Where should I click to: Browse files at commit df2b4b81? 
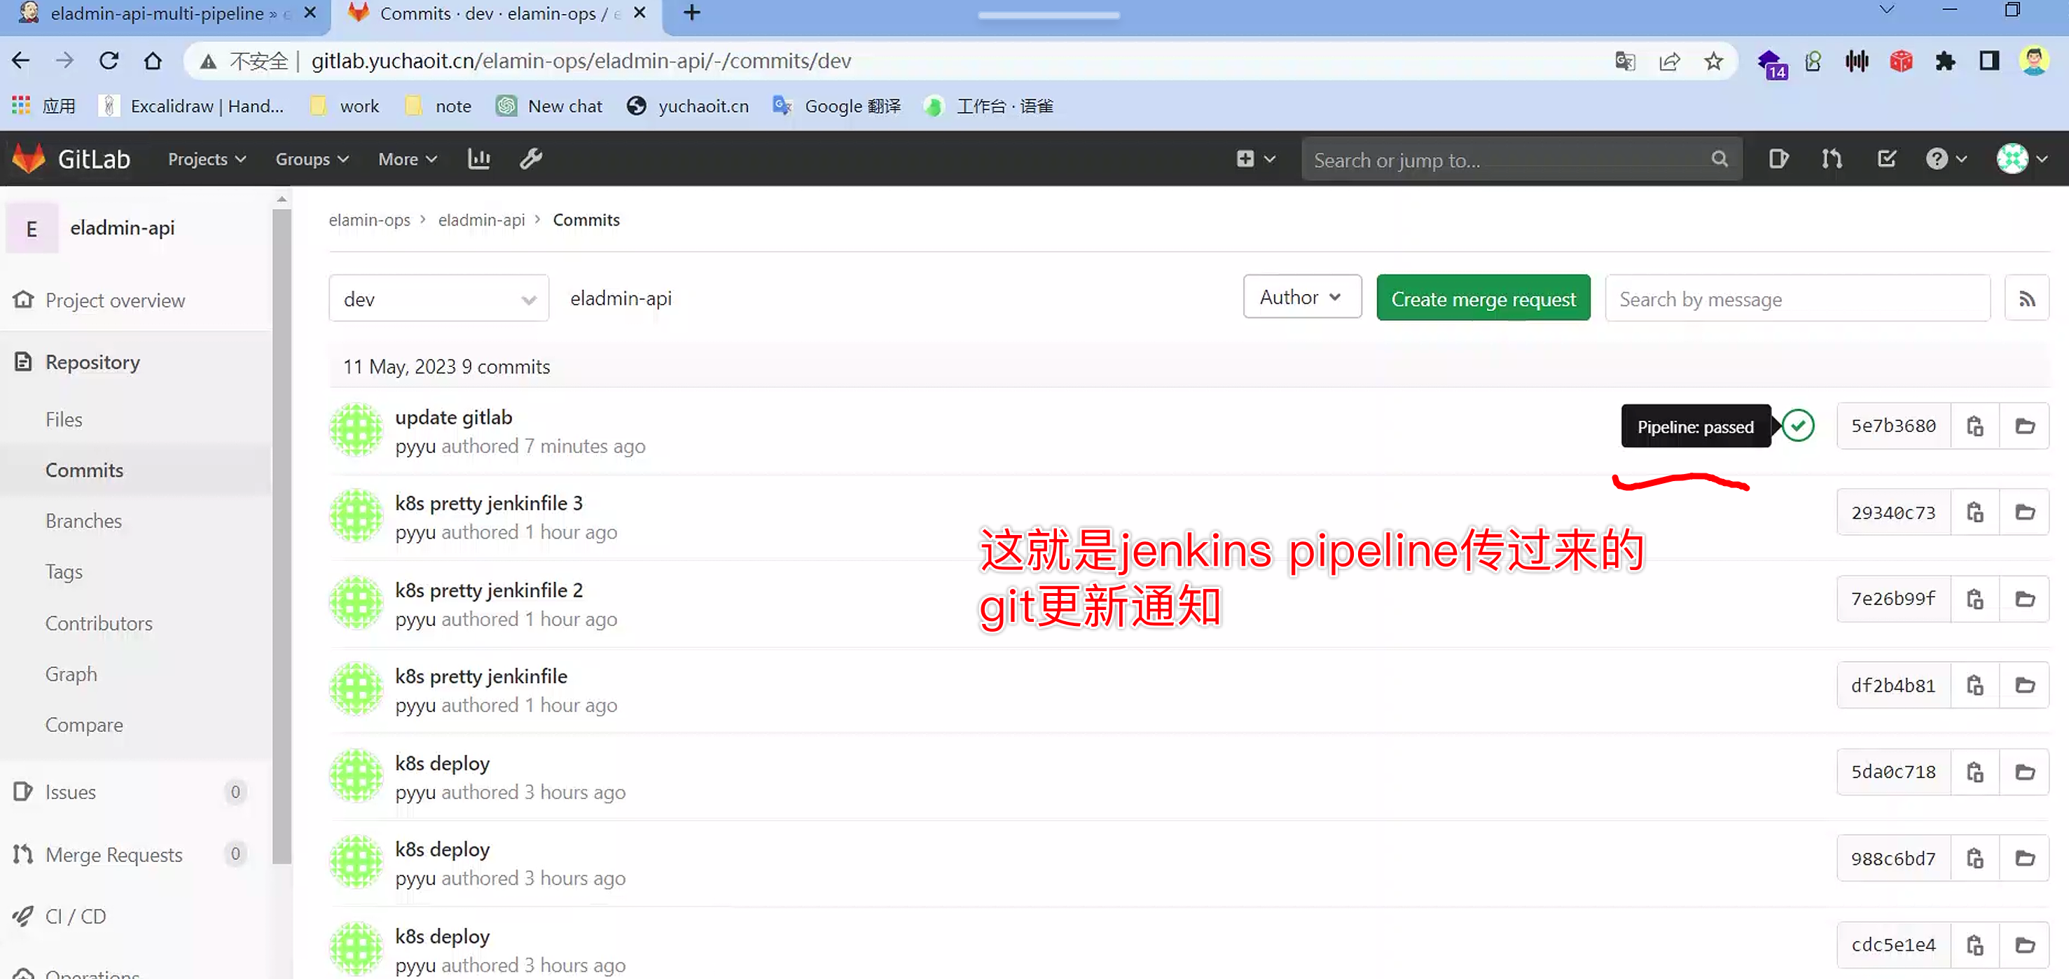point(2024,685)
